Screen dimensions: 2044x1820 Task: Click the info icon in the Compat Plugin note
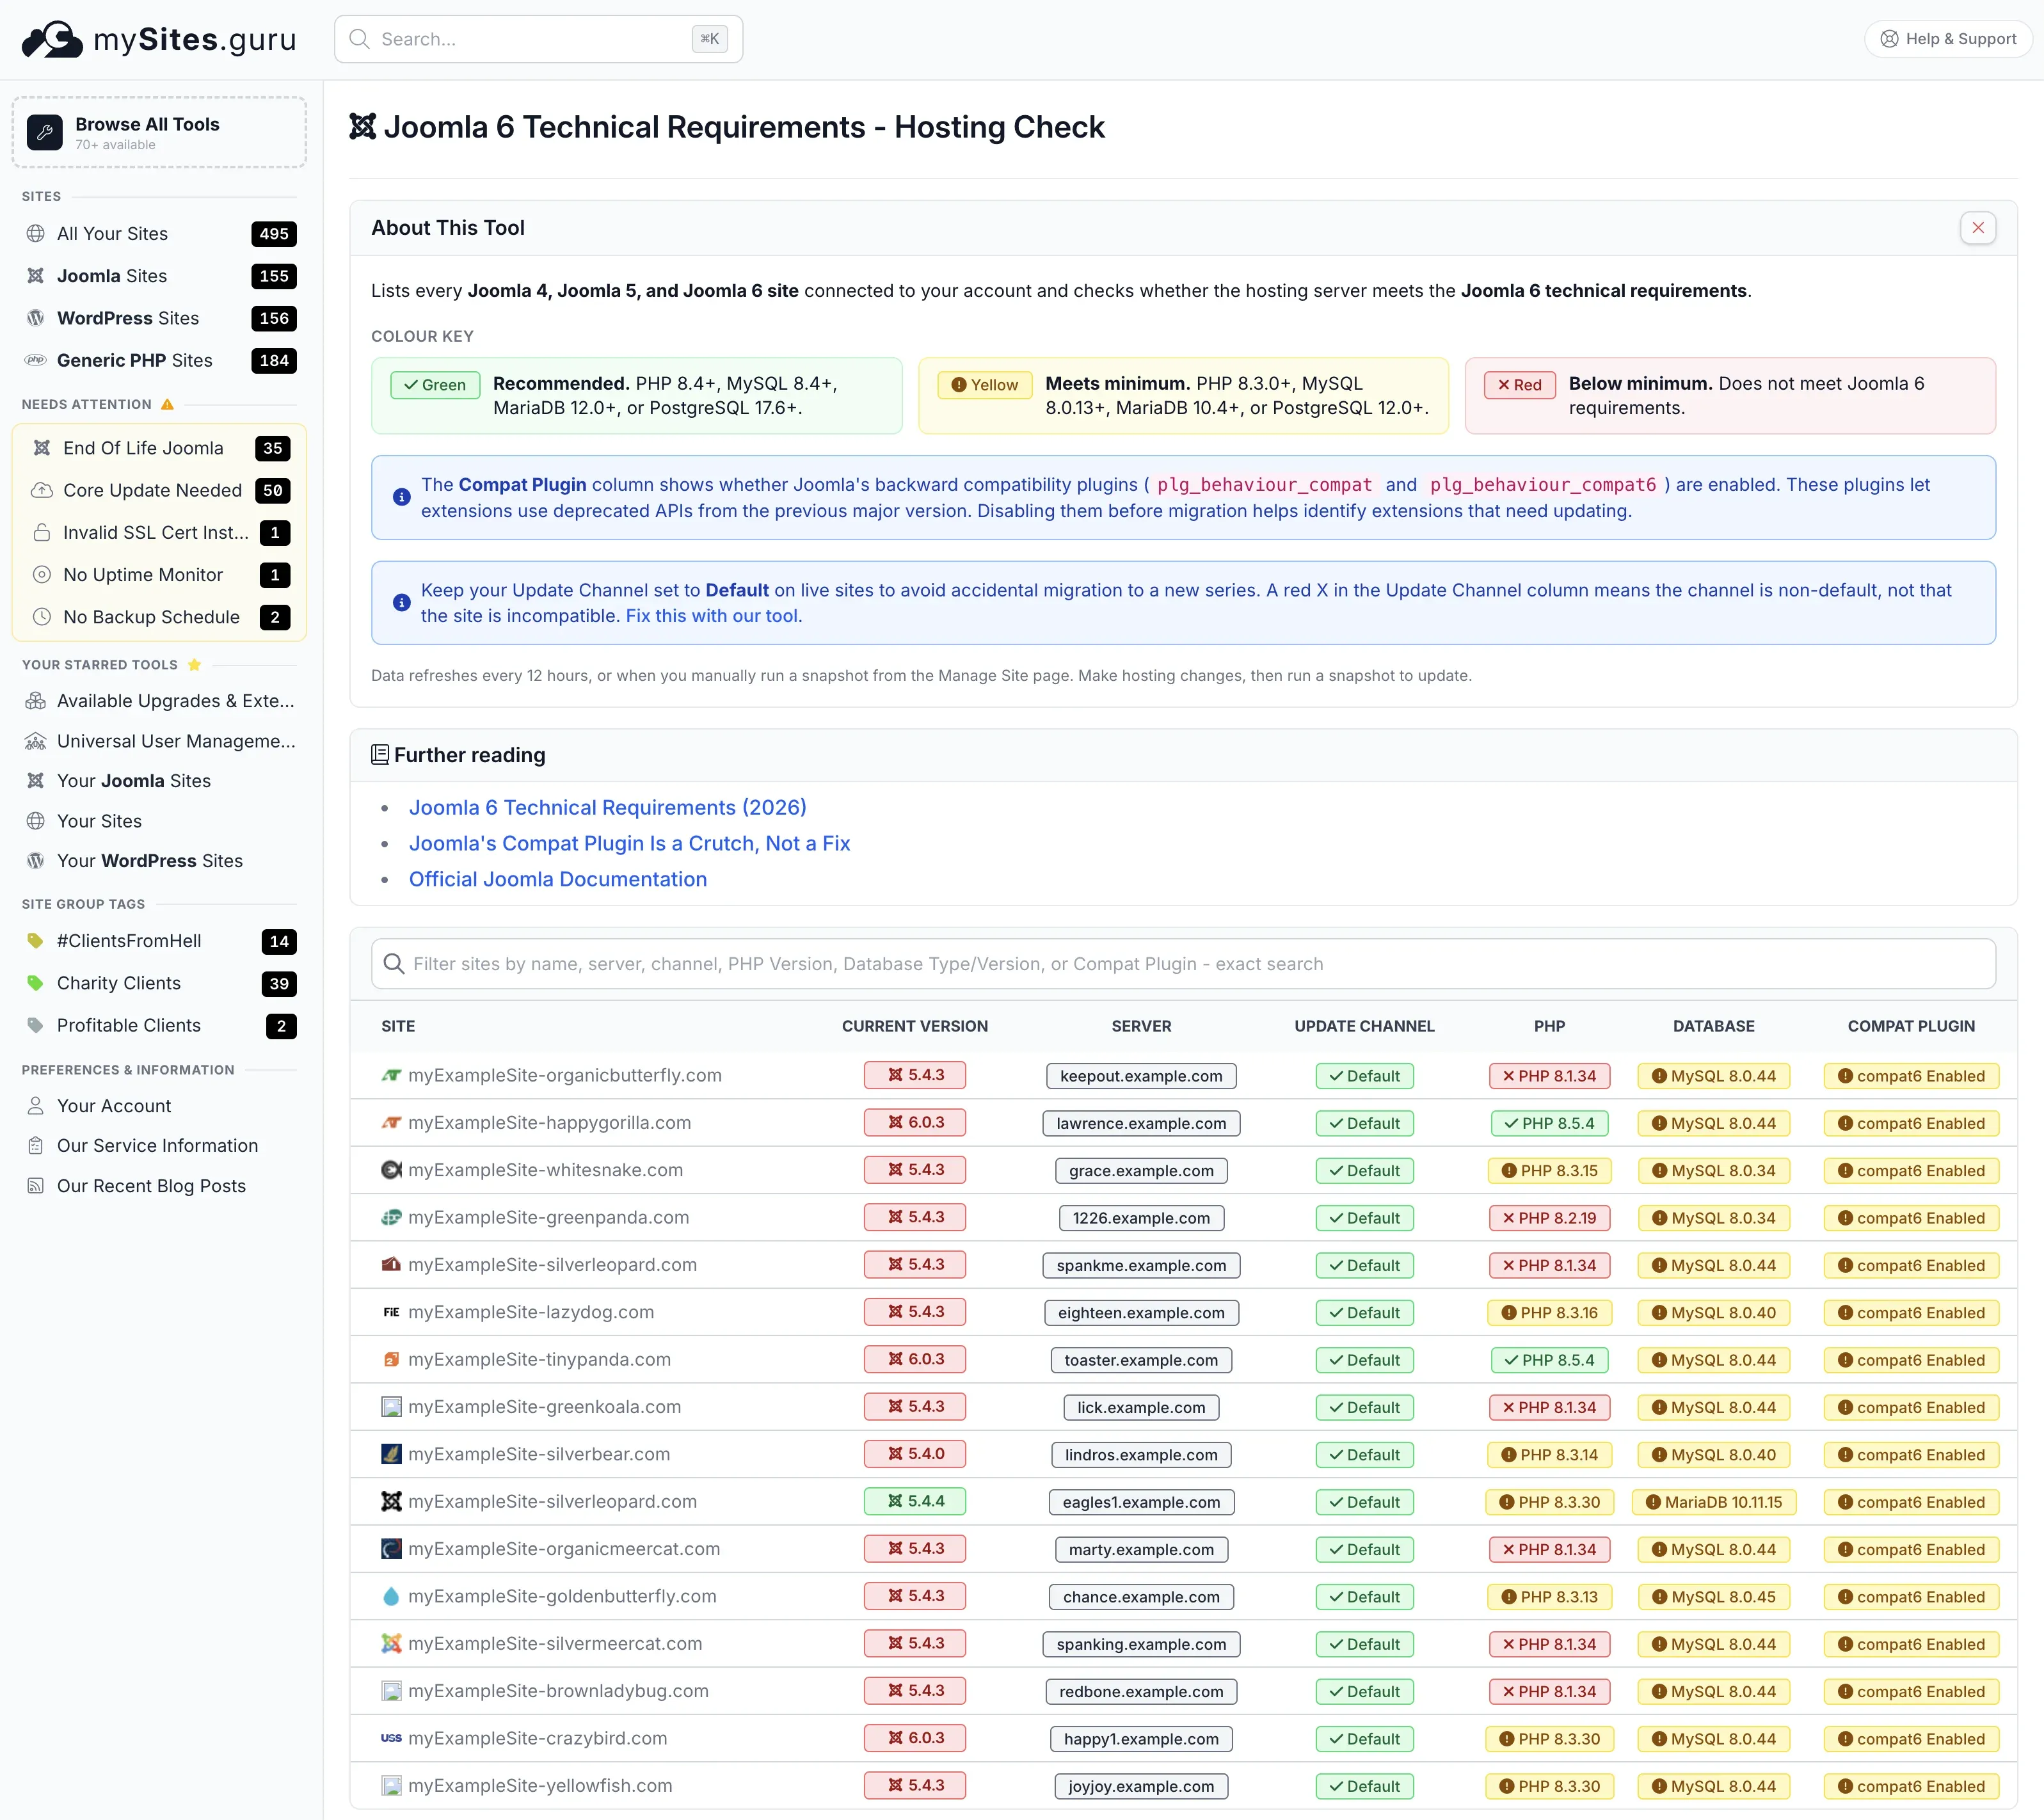(401, 497)
